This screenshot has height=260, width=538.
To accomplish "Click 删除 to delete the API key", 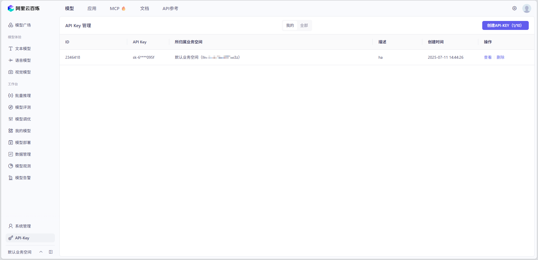I will 501,57.
